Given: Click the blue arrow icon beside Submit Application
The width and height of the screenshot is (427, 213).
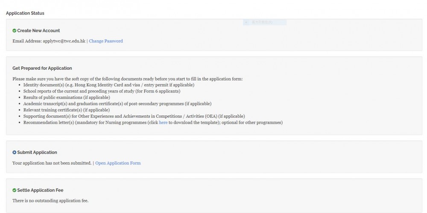Looking at the screenshot, I should coord(15,152).
